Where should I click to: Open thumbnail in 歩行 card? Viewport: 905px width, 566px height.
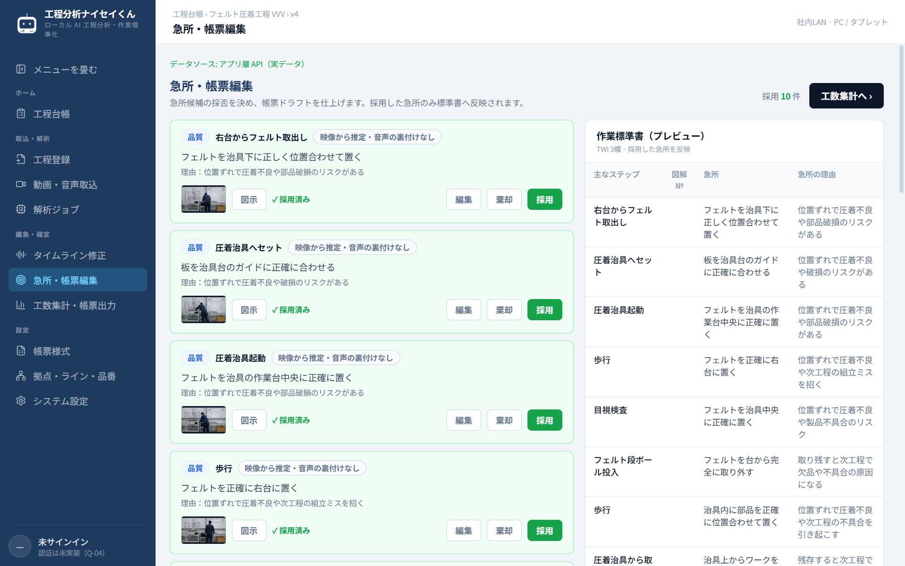click(x=204, y=530)
